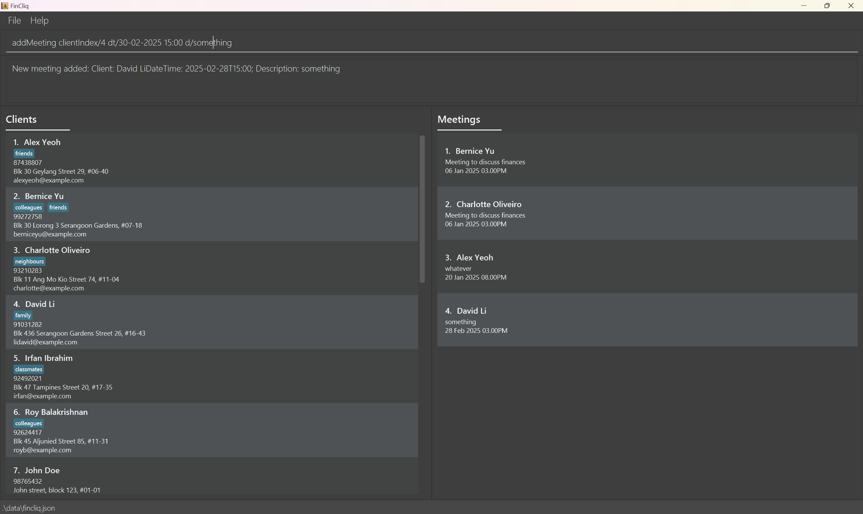Viewport: 863px width, 514px height.
Task: Select Irfan Ibrahim client card
Action: [x=211, y=376]
